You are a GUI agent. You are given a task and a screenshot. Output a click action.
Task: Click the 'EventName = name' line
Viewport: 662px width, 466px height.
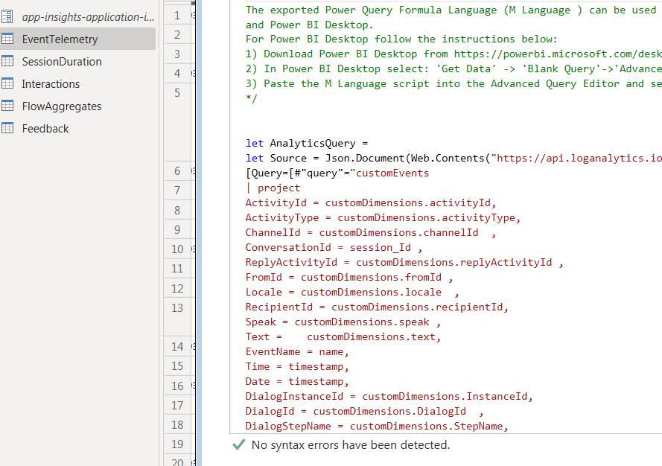(297, 351)
